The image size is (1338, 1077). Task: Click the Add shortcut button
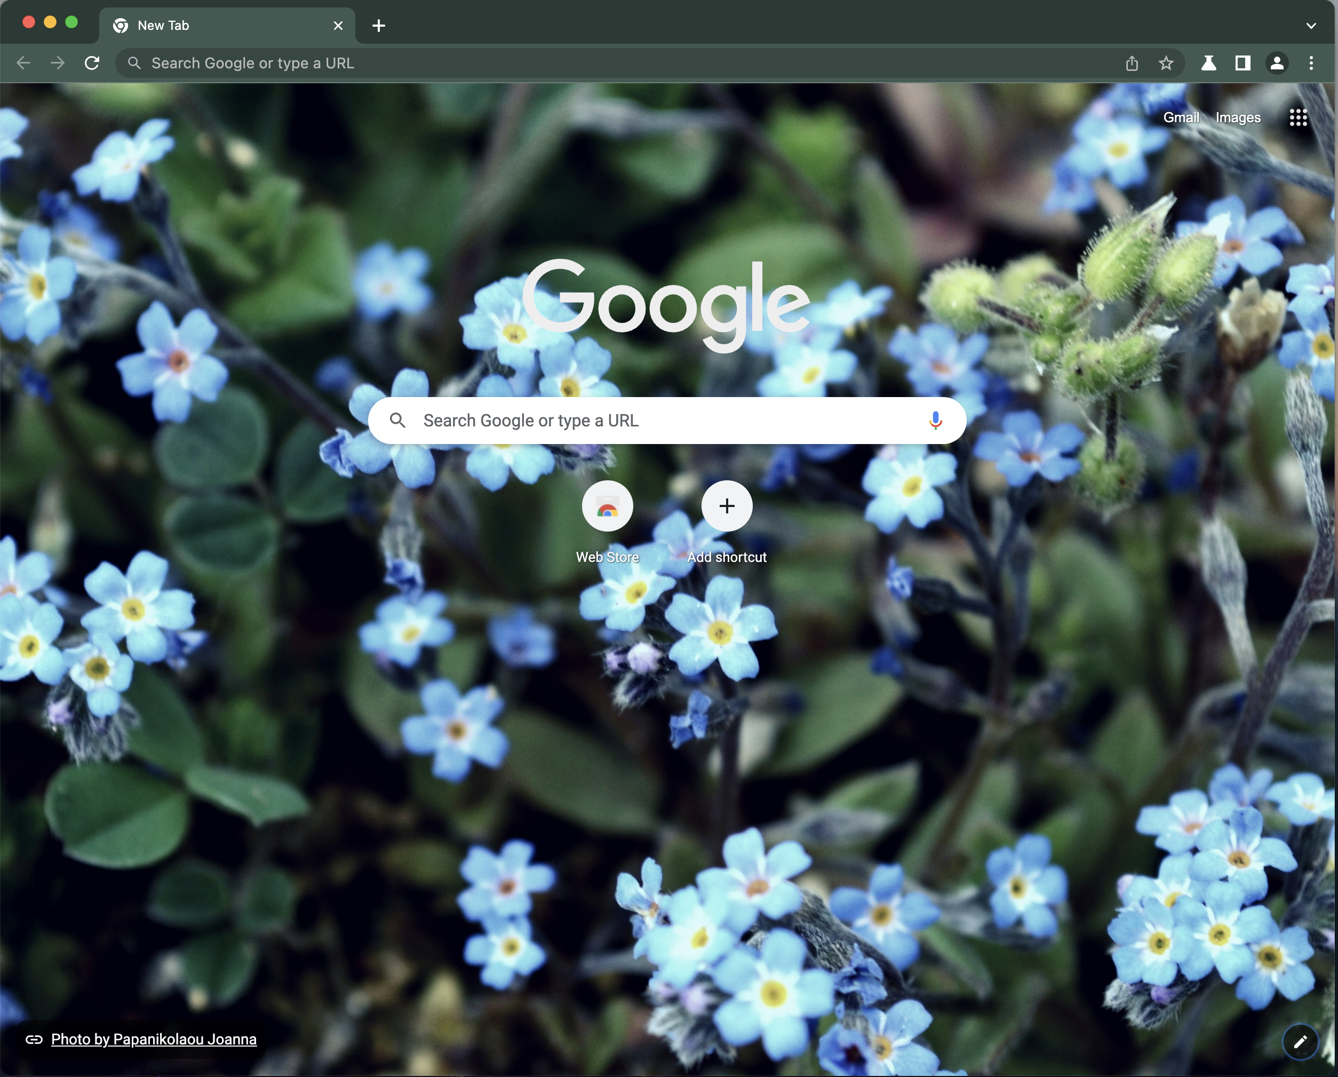pyautogui.click(x=727, y=506)
